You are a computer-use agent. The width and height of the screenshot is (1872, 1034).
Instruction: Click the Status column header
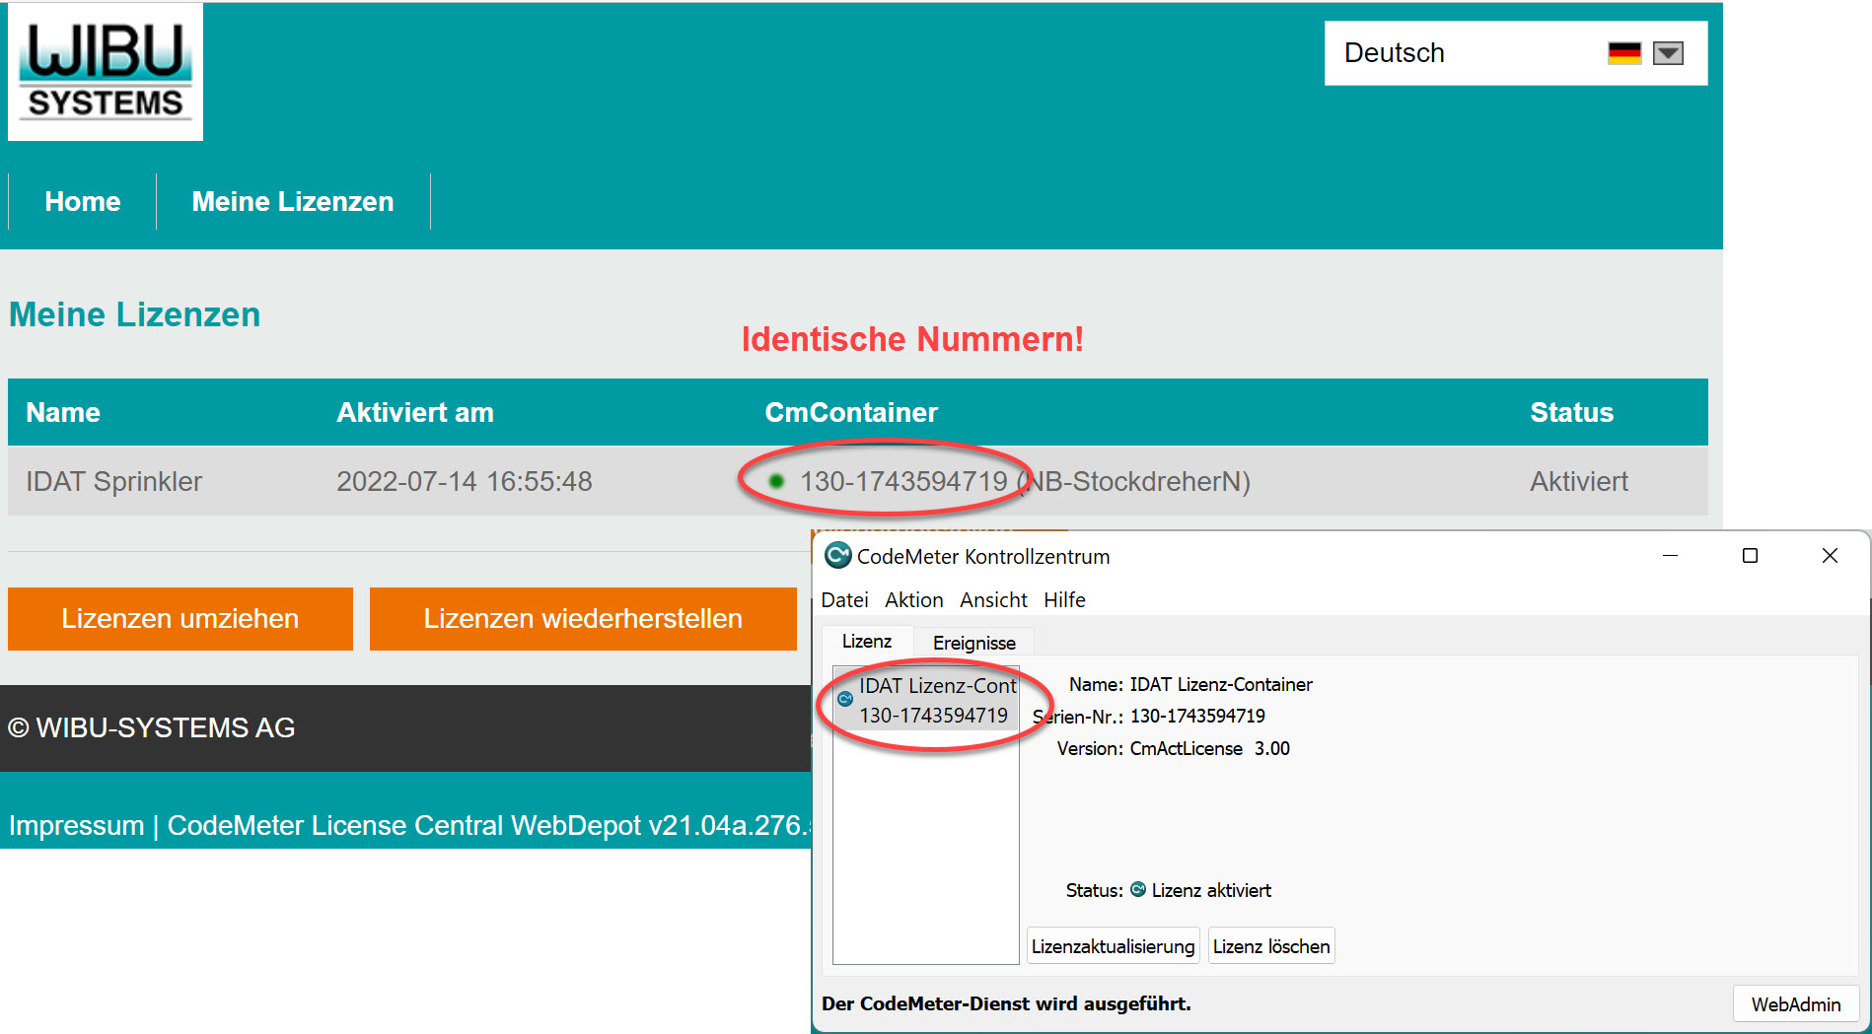tap(1571, 413)
